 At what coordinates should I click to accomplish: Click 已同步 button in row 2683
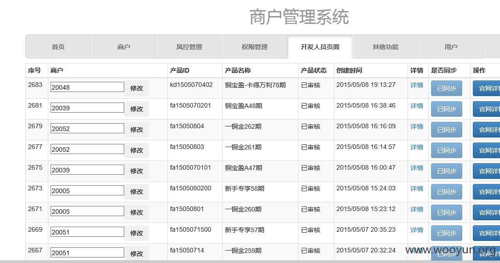(x=447, y=88)
